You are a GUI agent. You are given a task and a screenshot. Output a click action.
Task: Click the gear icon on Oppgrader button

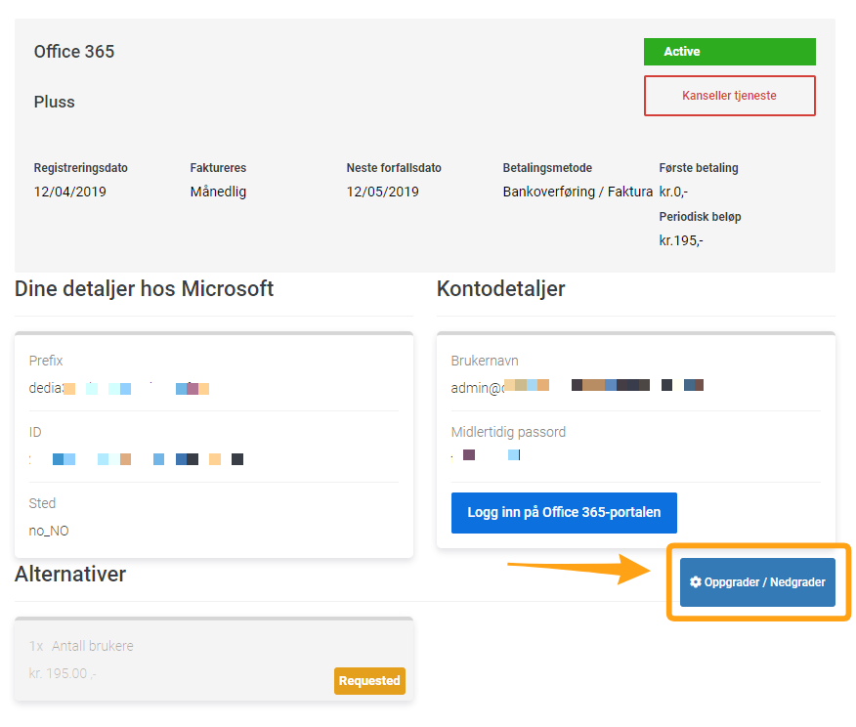pyautogui.click(x=695, y=581)
